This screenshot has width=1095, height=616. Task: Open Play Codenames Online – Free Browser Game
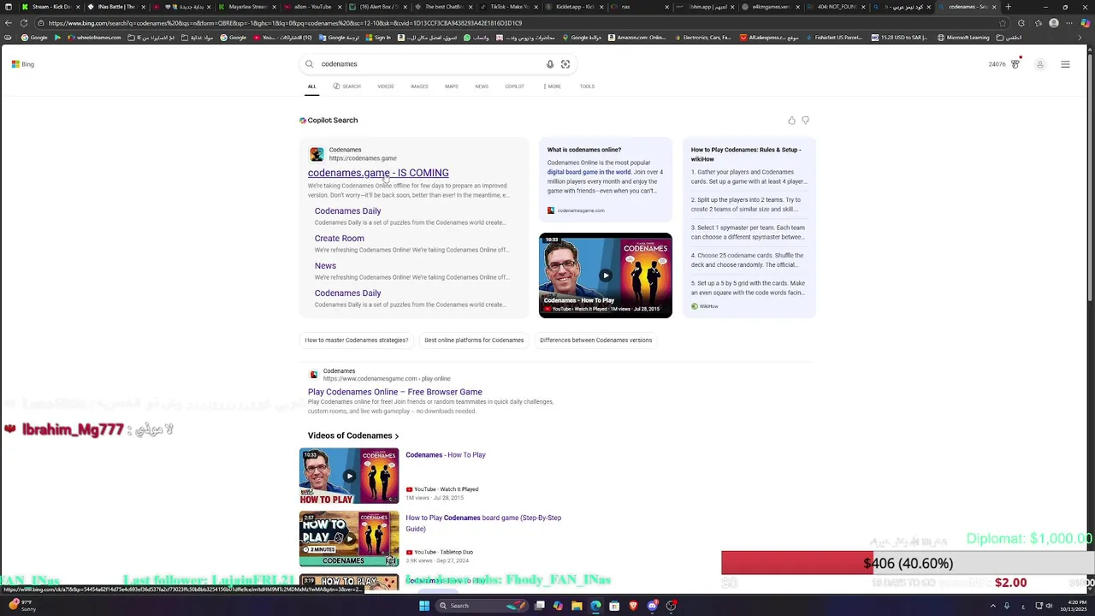coord(395,392)
